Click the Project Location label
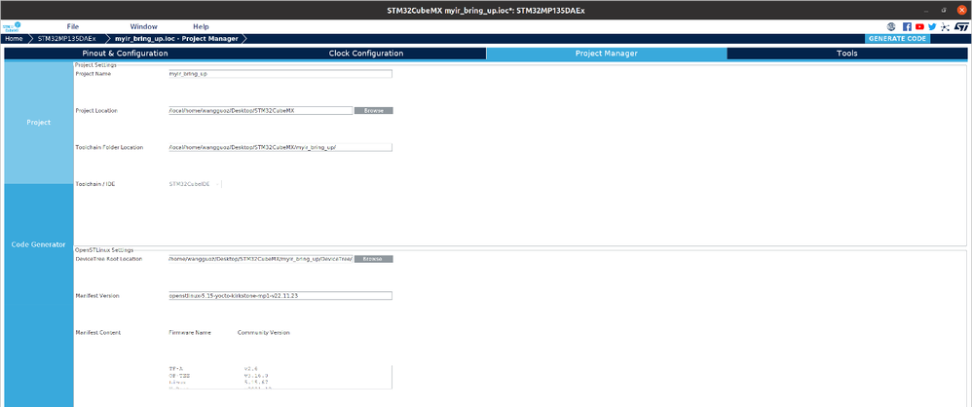Viewport: 972px width, 407px height. [x=96, y=110]
